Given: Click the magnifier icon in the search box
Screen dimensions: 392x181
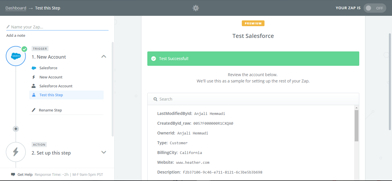Looking at the screenshot, I should coord(155,99).
